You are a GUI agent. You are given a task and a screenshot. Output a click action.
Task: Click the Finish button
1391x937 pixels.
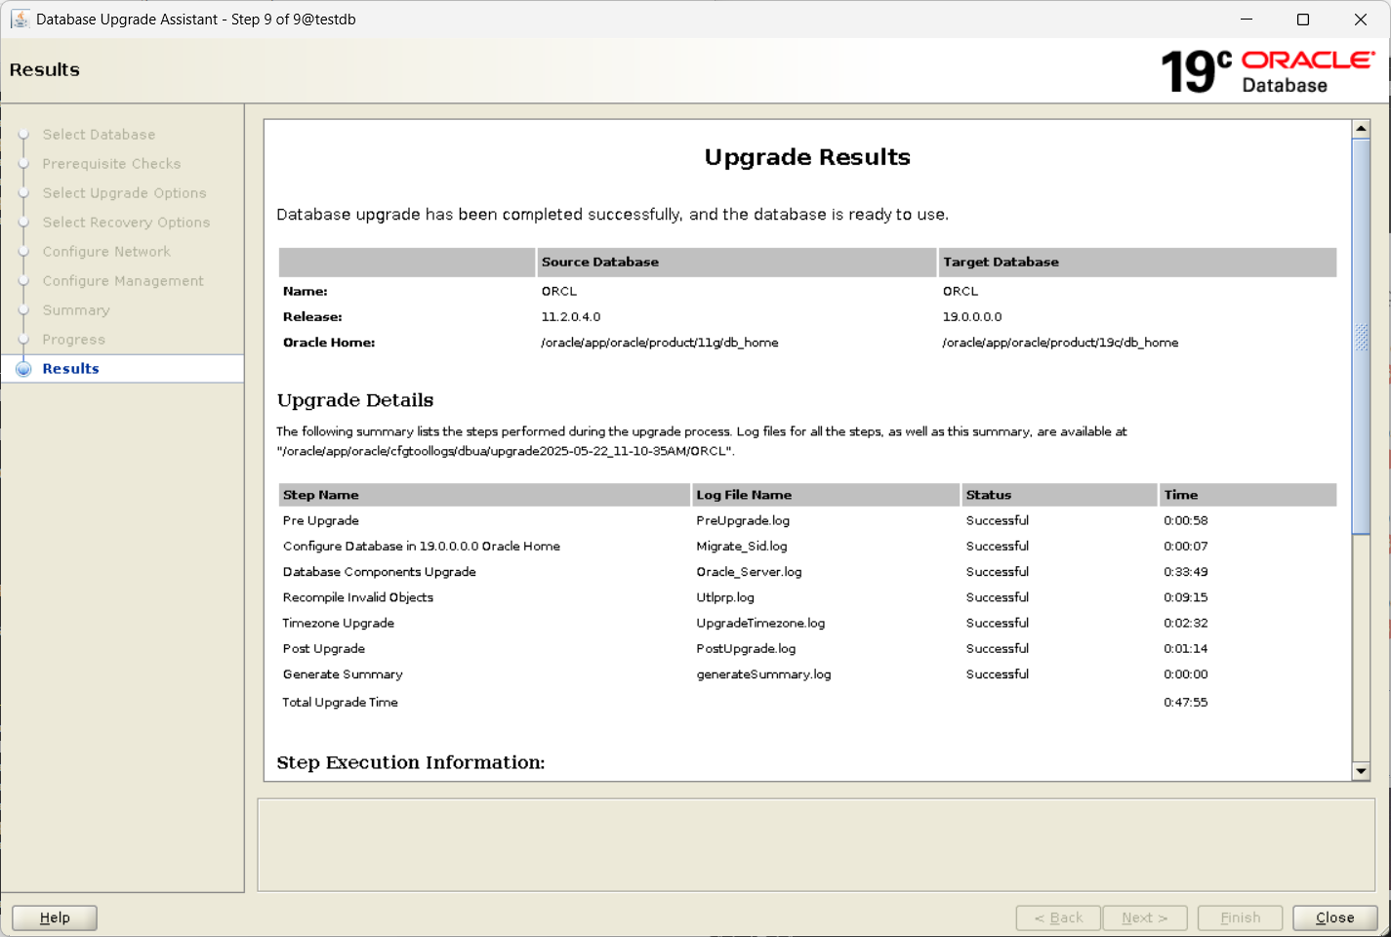pos(1240,917)
